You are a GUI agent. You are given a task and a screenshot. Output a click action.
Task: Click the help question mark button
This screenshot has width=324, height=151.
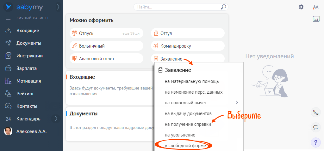click(315, 142)
